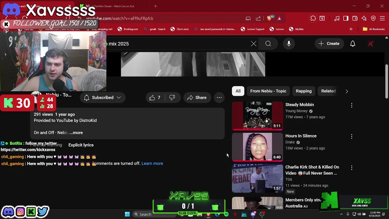
Task: Open a new browser tab with plus
Action: [x=156, y=6]
